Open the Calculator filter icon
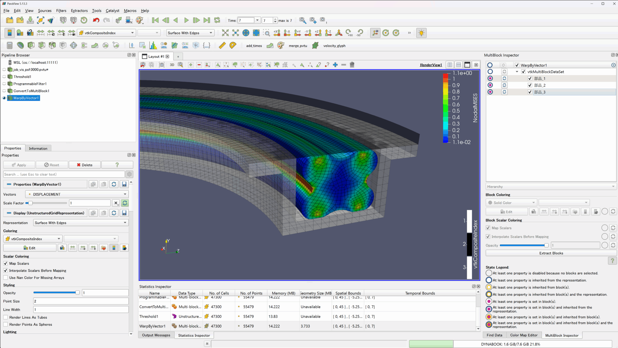 10,46
